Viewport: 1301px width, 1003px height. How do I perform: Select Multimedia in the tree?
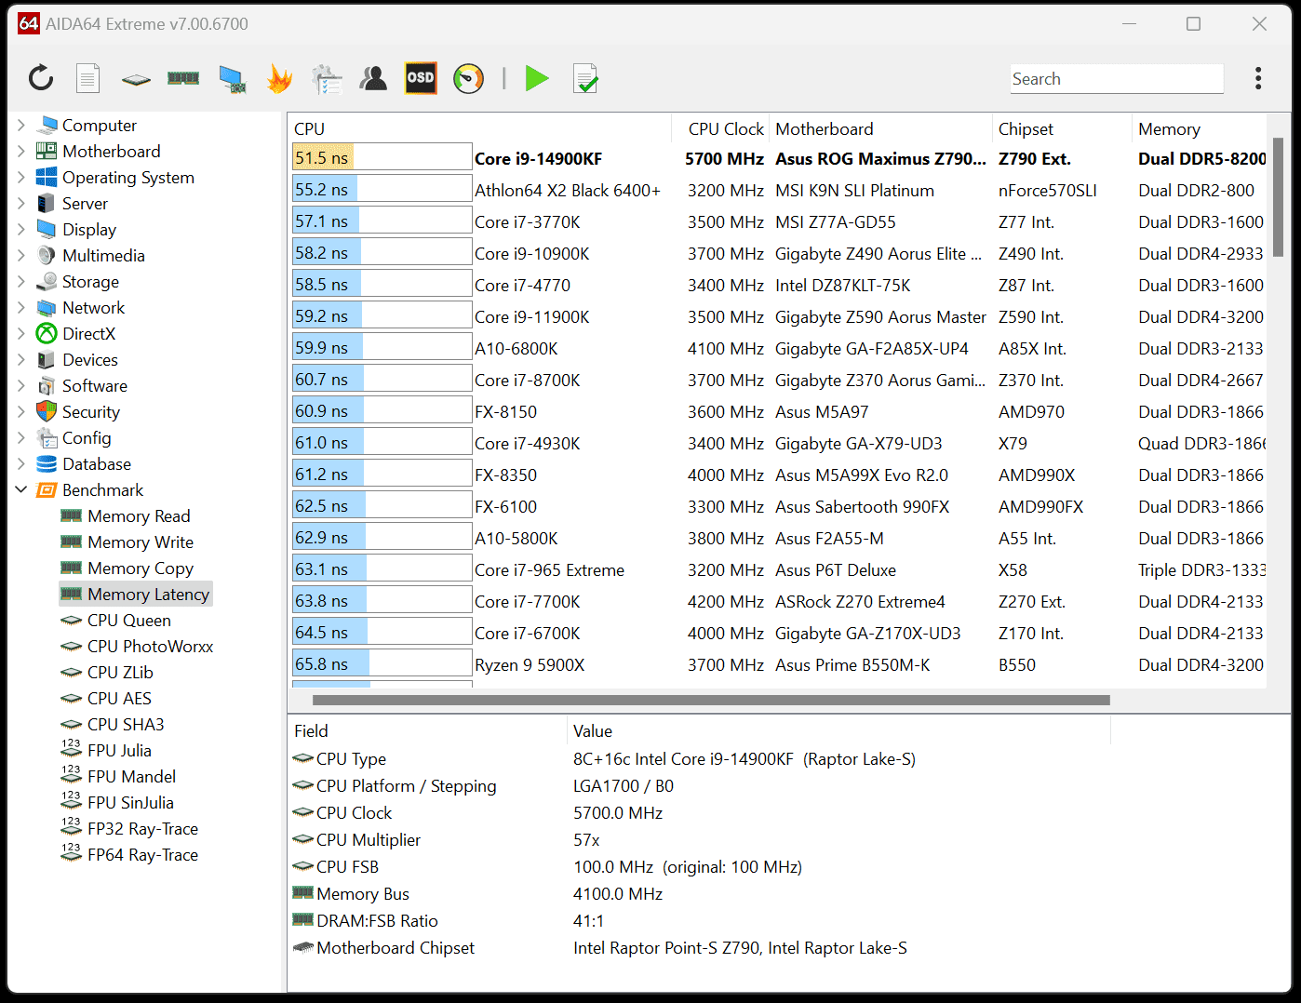pos(103,255)
